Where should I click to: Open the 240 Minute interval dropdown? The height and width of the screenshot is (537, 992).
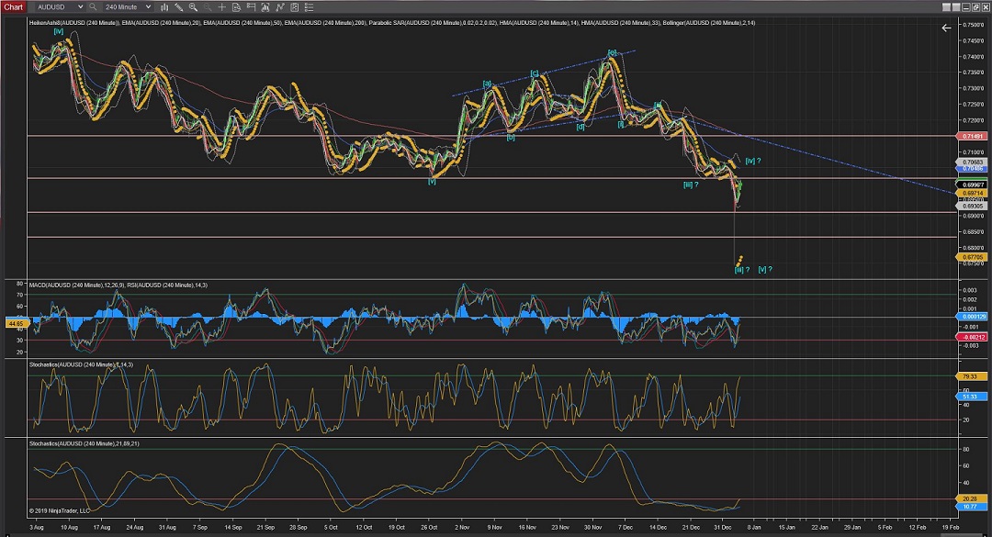click(128, 7)
